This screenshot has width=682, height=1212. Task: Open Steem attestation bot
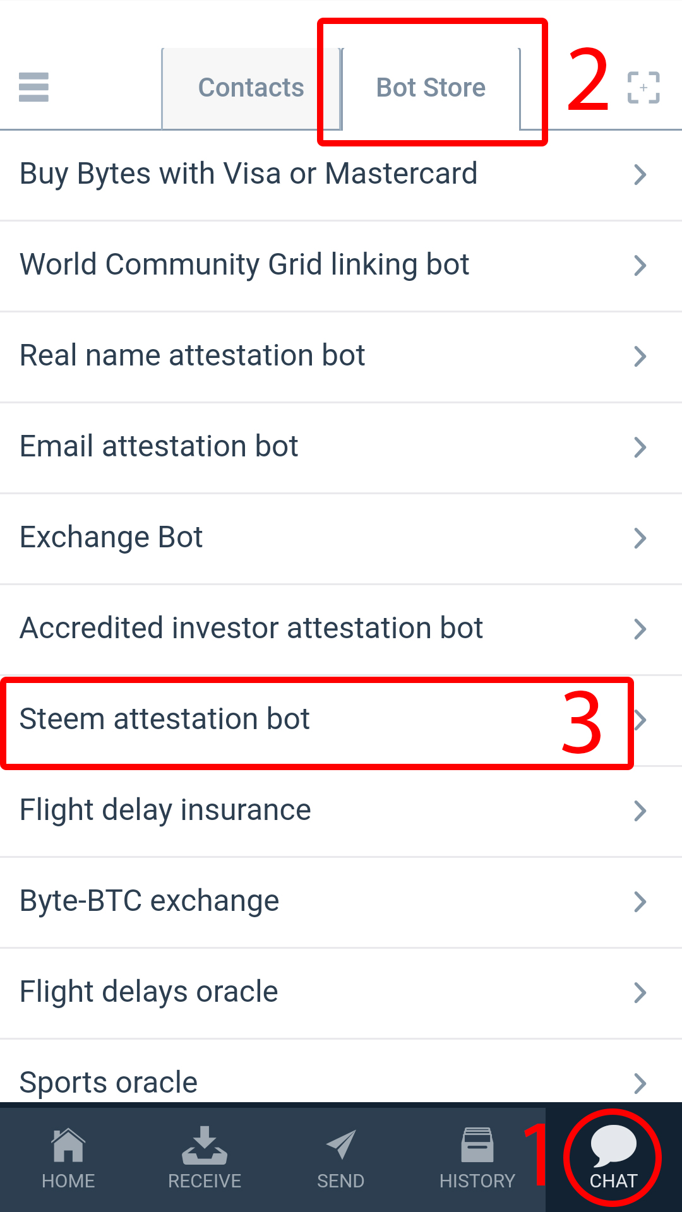(x=165, y=720)
